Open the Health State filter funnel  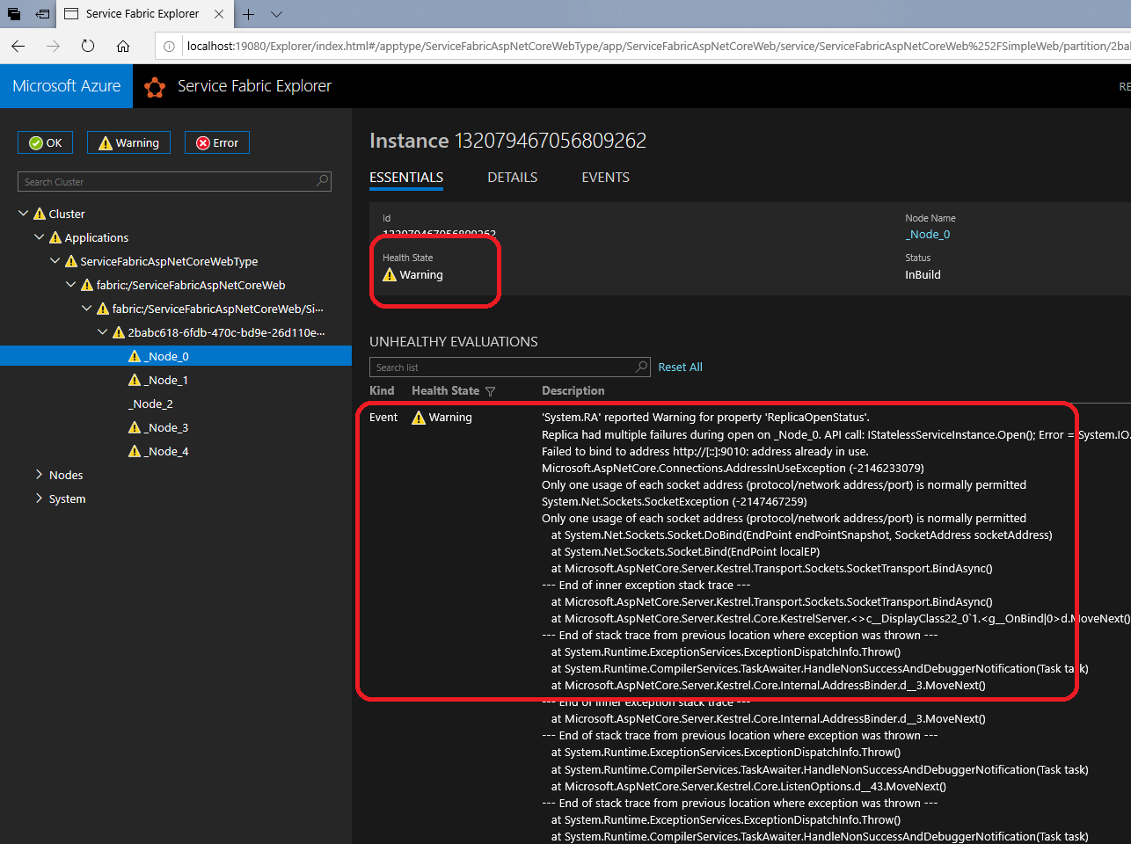pyautogui.click(x=491, y=391)
